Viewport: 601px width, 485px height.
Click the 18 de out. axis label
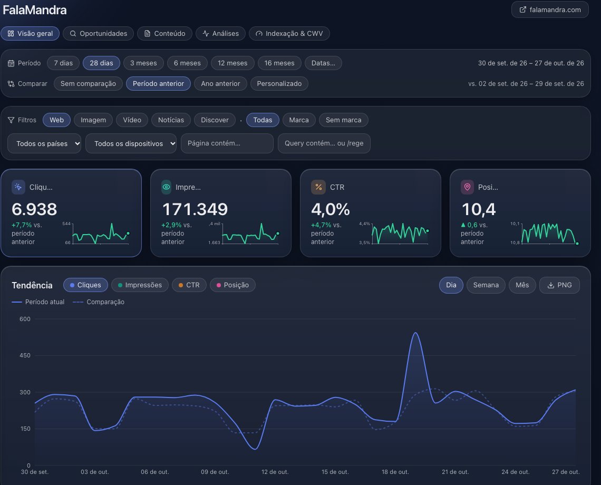[395, 472]
